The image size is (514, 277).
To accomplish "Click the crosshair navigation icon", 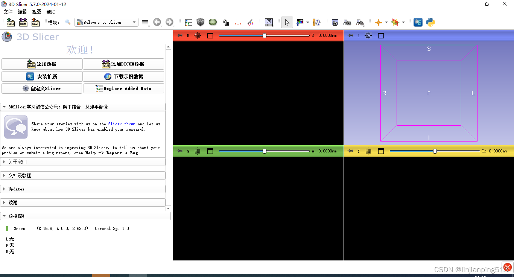I will [x=379, y=22].
